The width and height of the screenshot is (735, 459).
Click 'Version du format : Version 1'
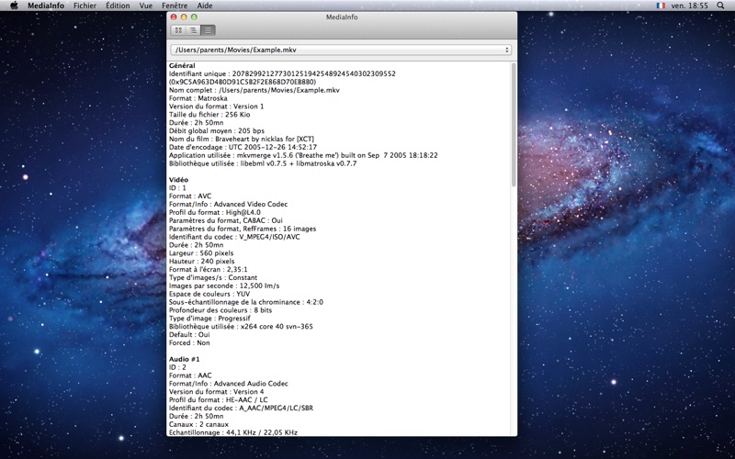tap(217, 106)
